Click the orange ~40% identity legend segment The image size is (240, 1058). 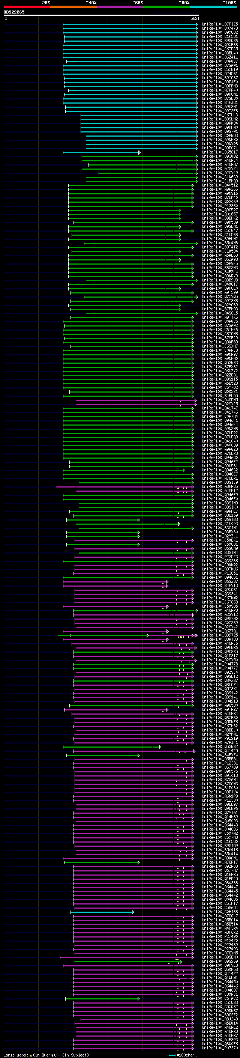coord(73,7)
